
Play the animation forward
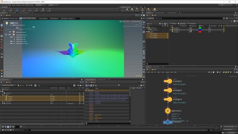point(11,127)
